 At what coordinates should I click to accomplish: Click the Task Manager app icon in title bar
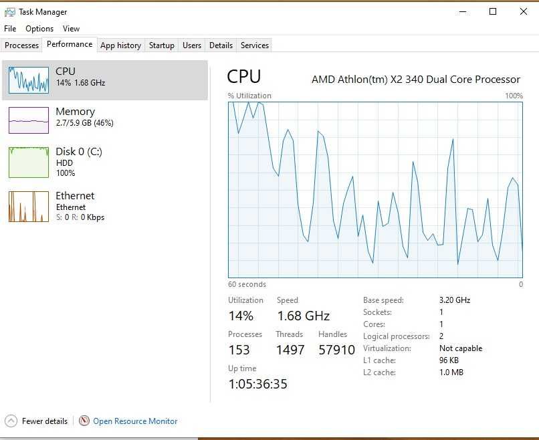click(9, 13)
